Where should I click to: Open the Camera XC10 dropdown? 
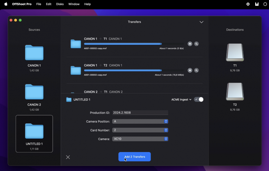coord(140,139)
